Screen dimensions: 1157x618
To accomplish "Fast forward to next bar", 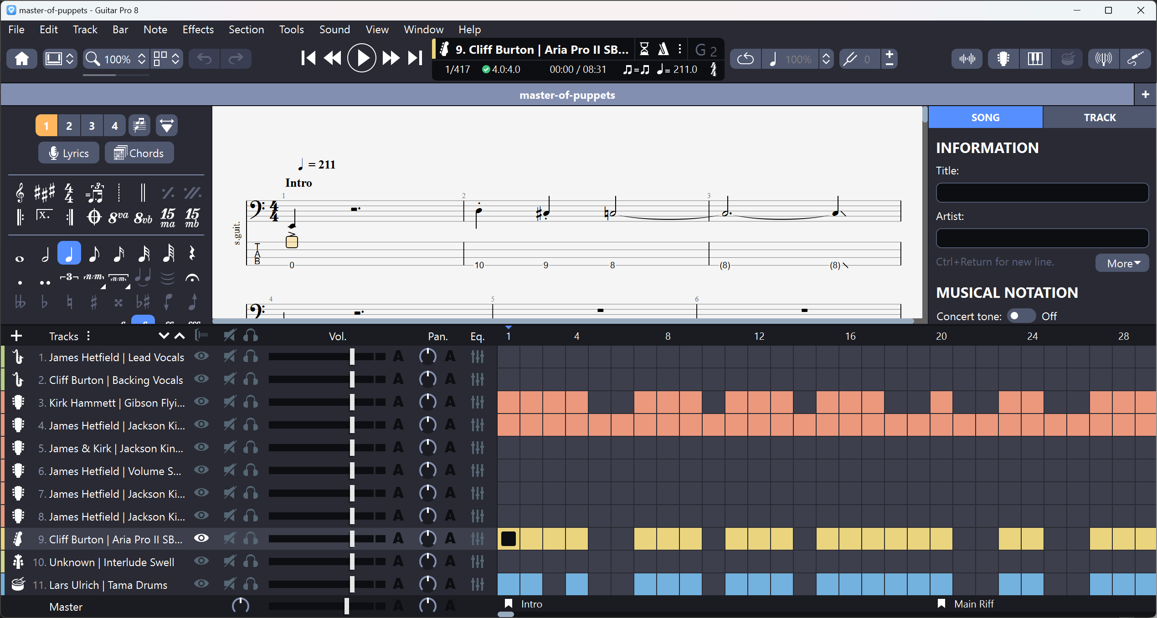I will (391, 58).
